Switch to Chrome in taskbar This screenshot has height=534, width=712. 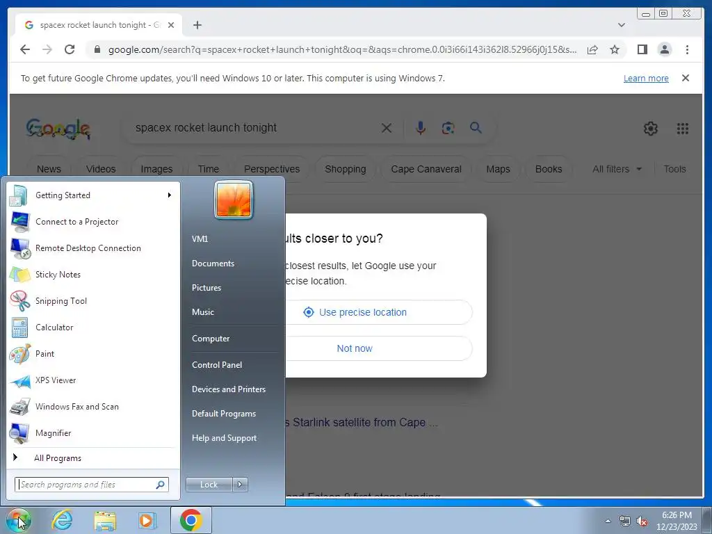191,520
